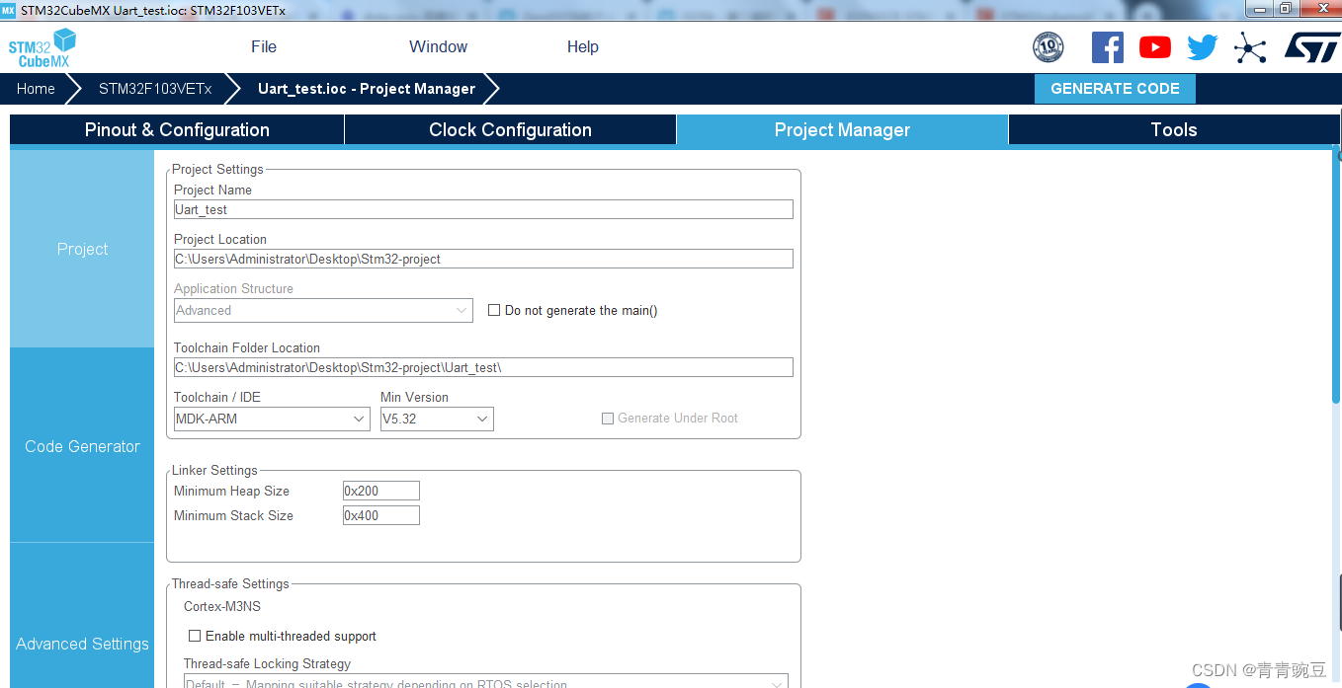Enable multi-threaded support checkbox
Screen dimensions: 1342x688
pos(195,636)
